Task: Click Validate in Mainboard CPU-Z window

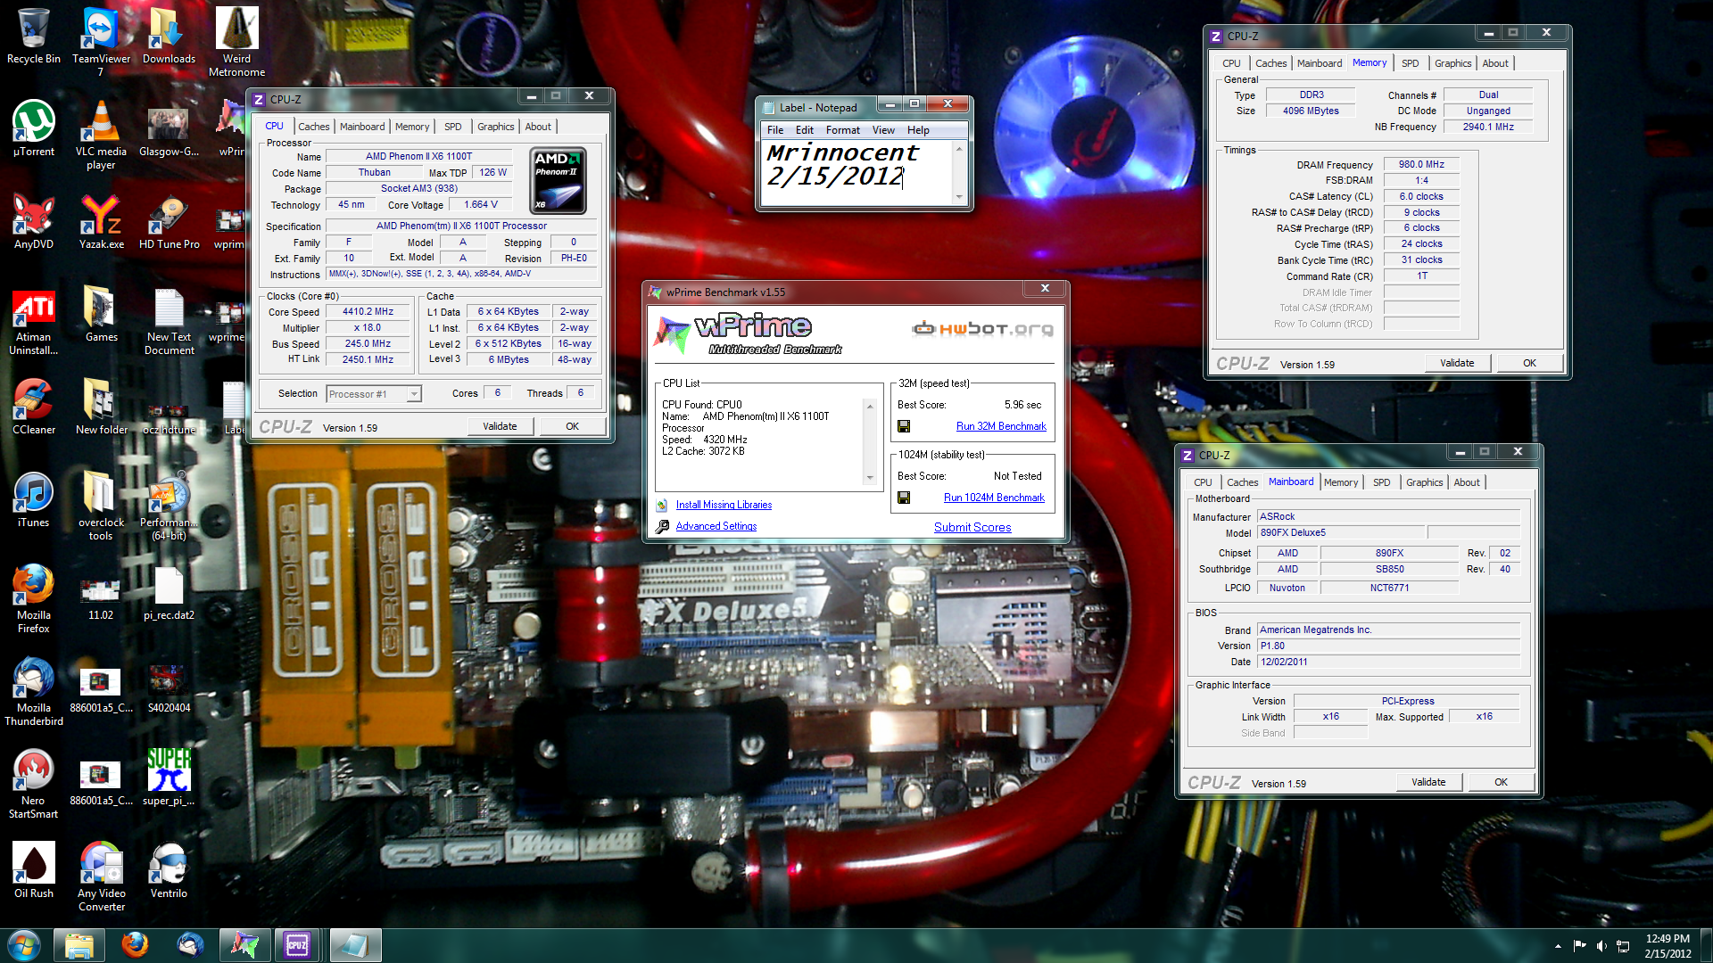Action: [1428, 782]
